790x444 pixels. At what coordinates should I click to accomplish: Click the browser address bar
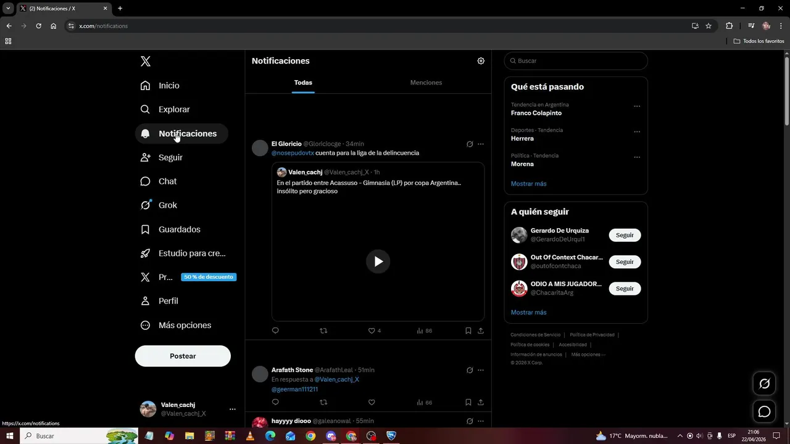click(383, 26)
